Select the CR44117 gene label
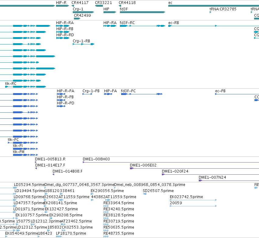The image size is (259, 238). pyautogui.click(x=80, y=3)
